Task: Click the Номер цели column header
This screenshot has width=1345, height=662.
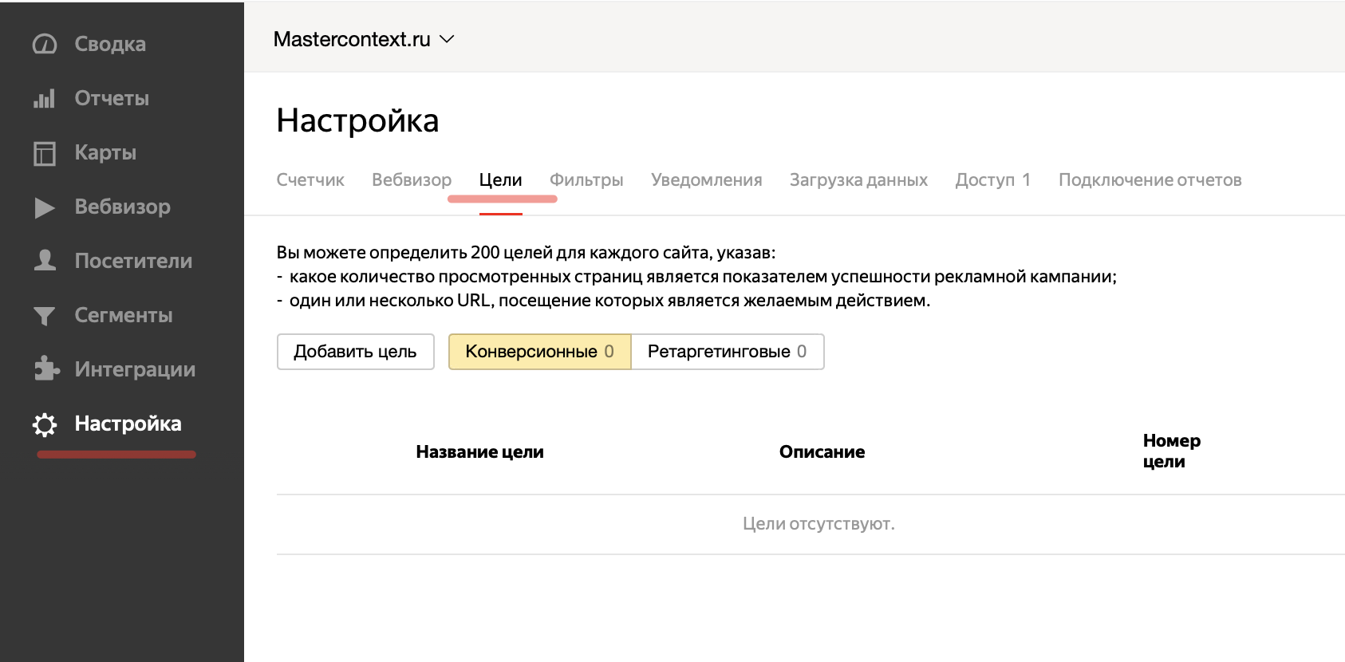Action: [1171, 451]
